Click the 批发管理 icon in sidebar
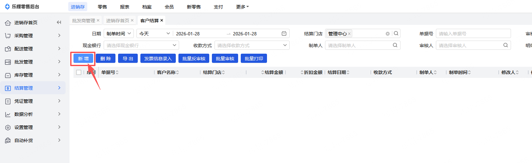This screenshot has height=163, width=532. point(8,62)
